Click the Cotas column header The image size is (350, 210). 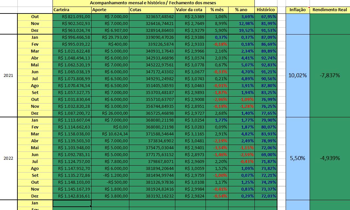tap(152, 10)
